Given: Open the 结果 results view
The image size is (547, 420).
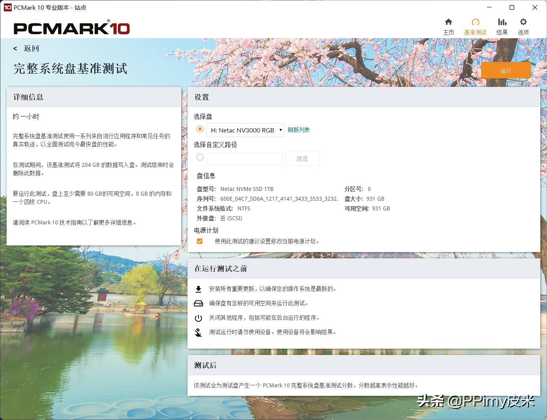Looking at the screenshot, I should pyautogui.click(x=502, y=26).
